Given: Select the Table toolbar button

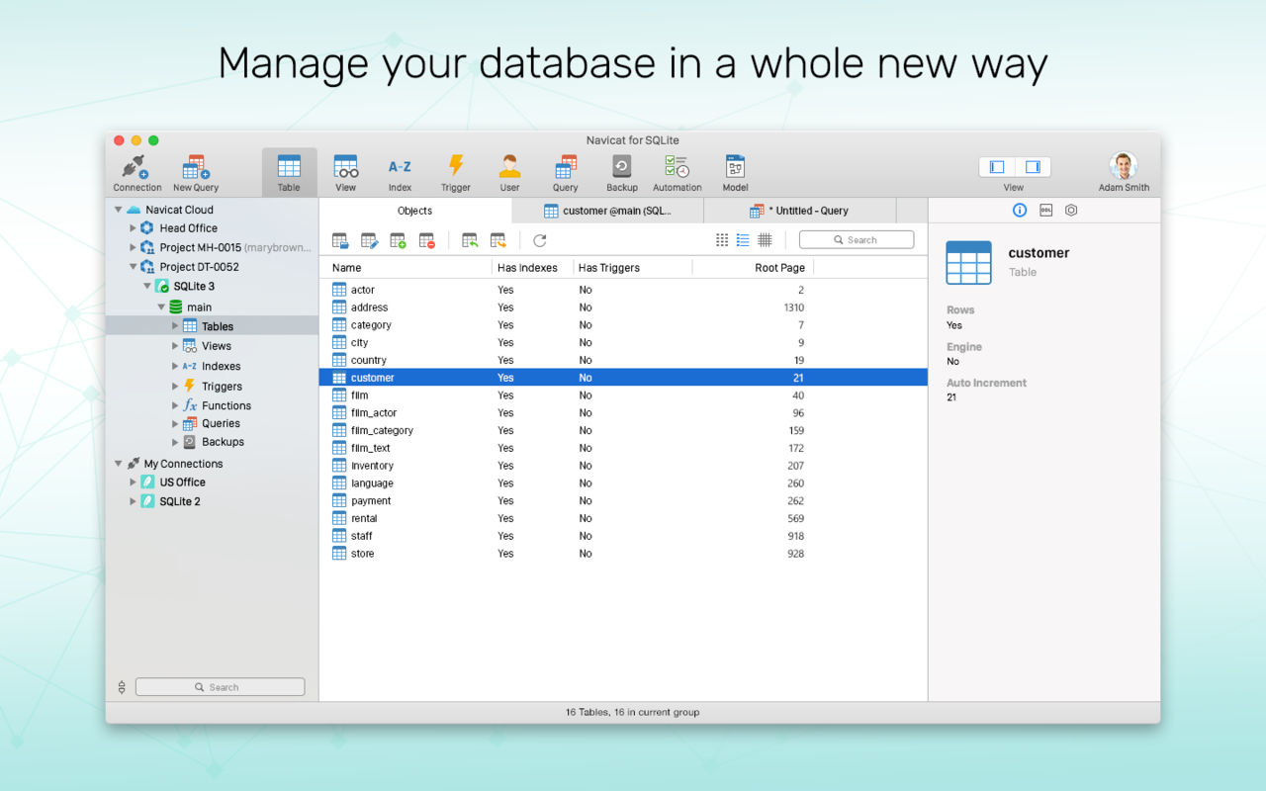Looking at the screenshot, I should click(289, 173).
